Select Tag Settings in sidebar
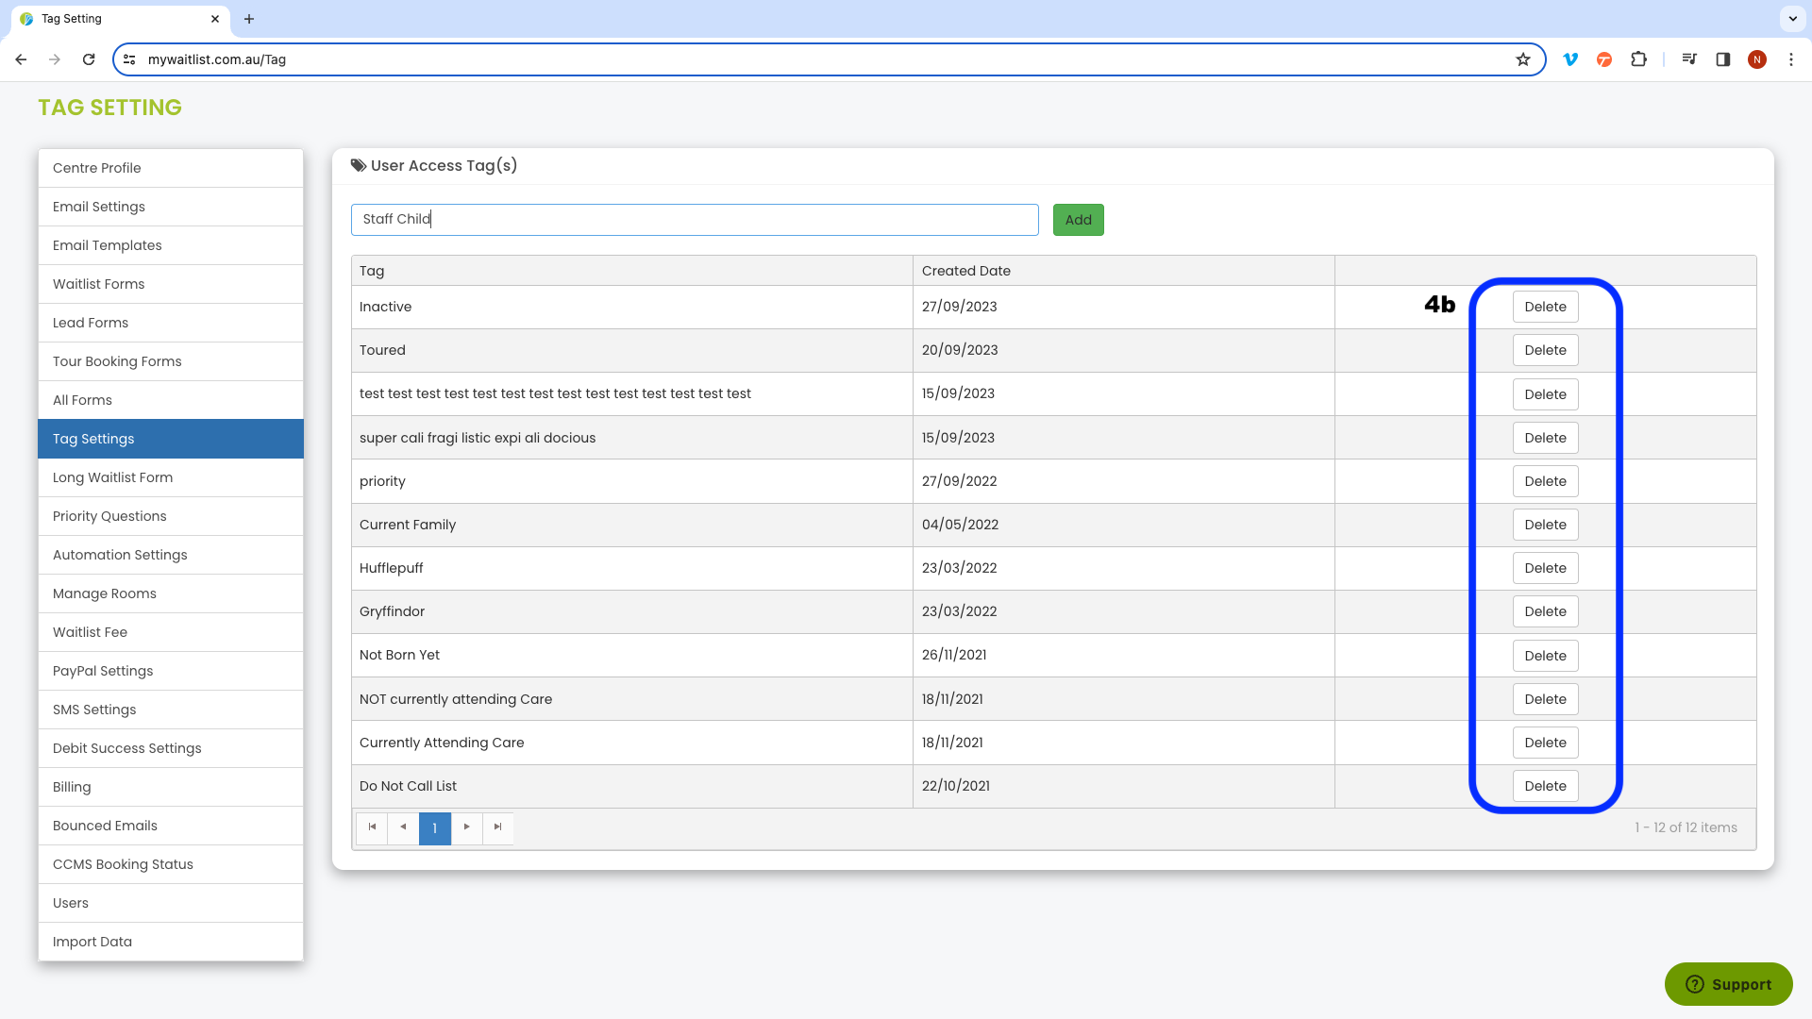Viewport: 1812px width, 1019px height. click(x=171, y=439)
